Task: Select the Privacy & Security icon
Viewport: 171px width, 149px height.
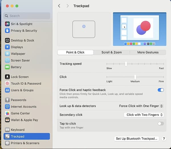Action: coord(7,31)
